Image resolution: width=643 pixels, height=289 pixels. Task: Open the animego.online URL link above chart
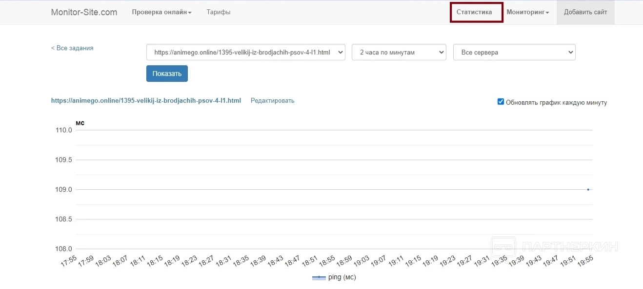tap(146, 101)
